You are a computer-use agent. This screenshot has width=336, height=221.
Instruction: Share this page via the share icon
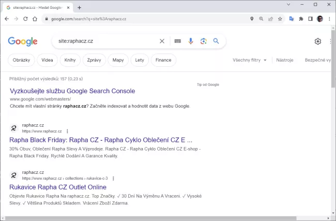271,19
